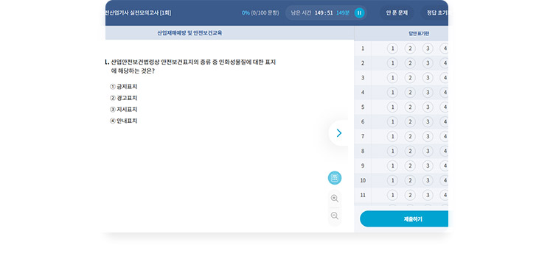Mark answer 1 for question 4

[392, 93]
